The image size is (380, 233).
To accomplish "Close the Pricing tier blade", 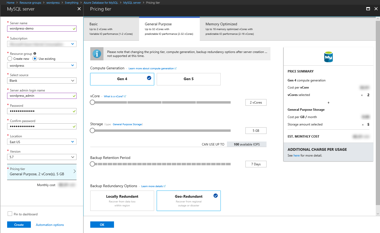I will point(376,9).
